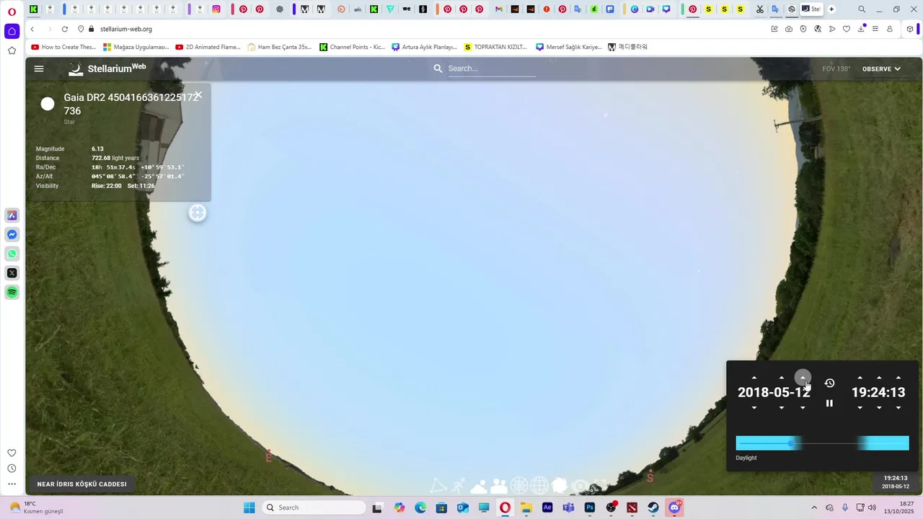This screenshot has height=519, width=923.
Task: Decrease the hour in time picker
Action: pyautogui.click(x=860, y=407)
